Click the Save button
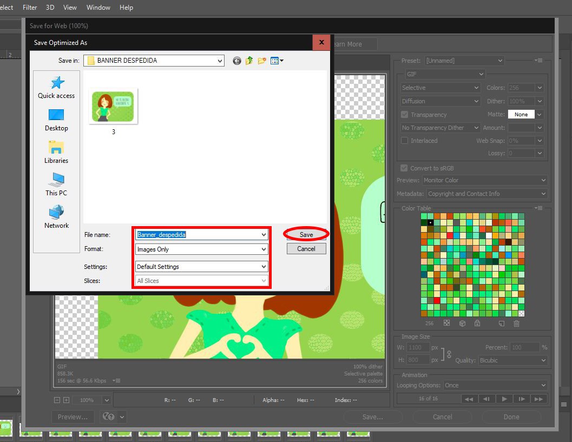572x442 pixels. pyautogui.click(x=306, y=234)
